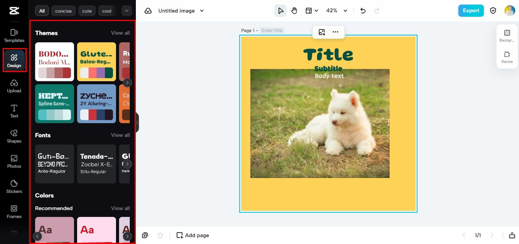Undo the last action
This screenshot has width=519, height=244.
[363, 11]
